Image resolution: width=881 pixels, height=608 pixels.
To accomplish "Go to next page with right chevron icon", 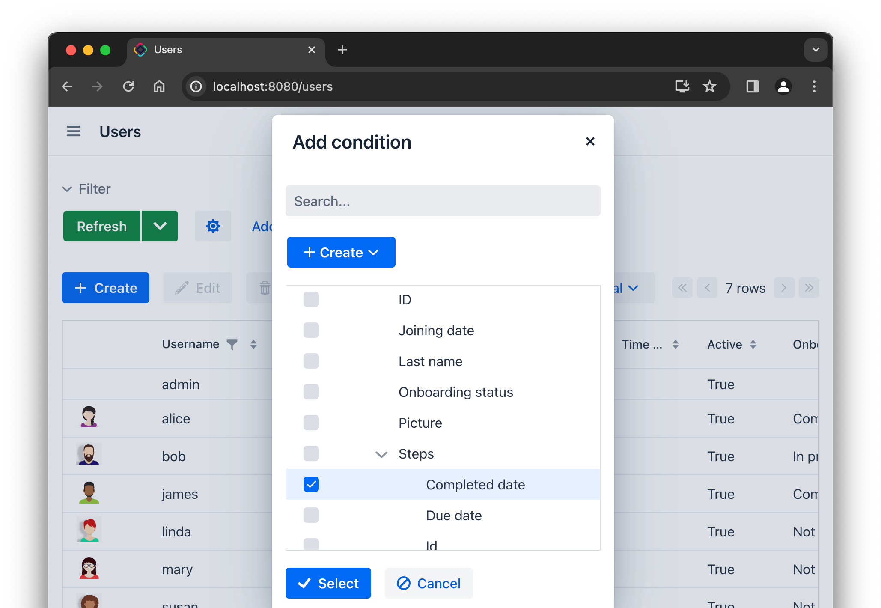I will [x=784, y=288].
